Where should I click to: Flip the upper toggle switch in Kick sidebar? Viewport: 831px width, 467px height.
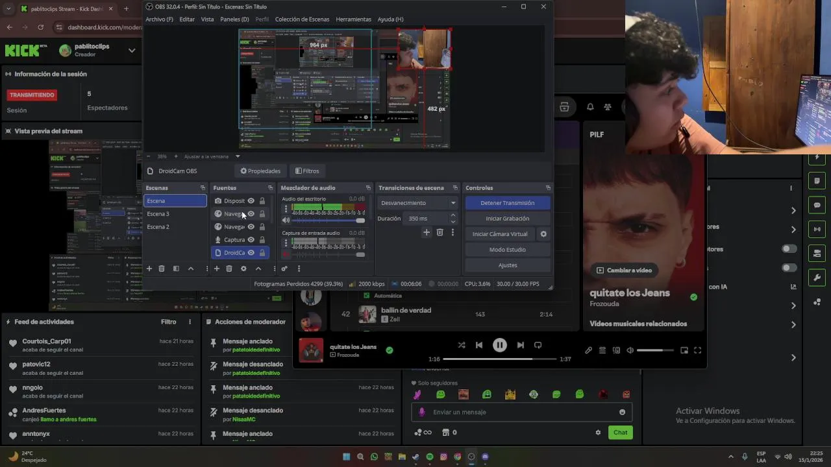[789, 249]
